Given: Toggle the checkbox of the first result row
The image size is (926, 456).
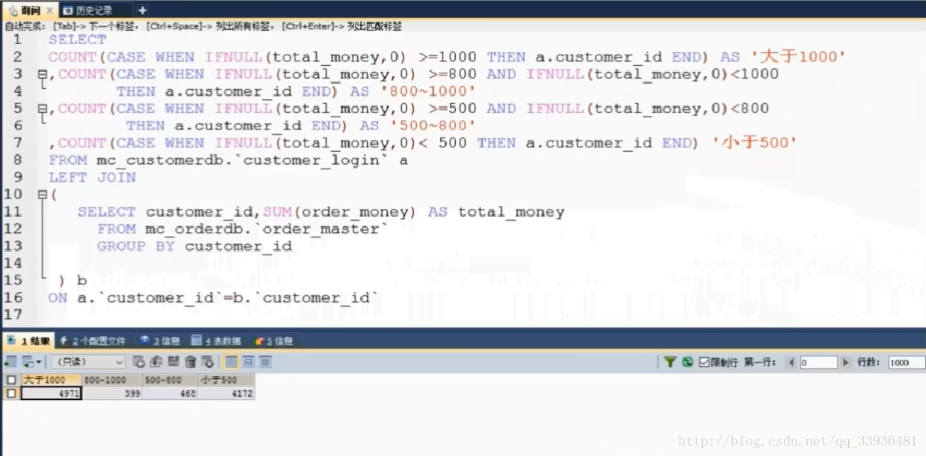Looking at the screenshot, I should 10,393.
